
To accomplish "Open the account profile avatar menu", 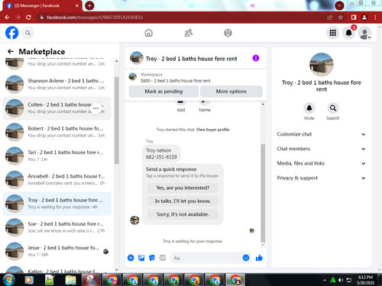I will pos(364,33).
